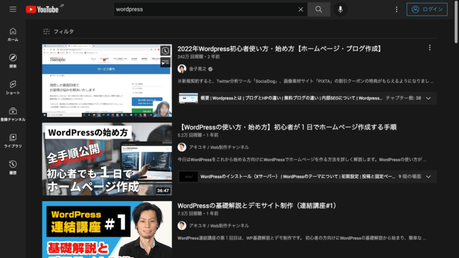
Task: Open the WordPress連結講座 #1 thumbnail
Action: [107, 229]
